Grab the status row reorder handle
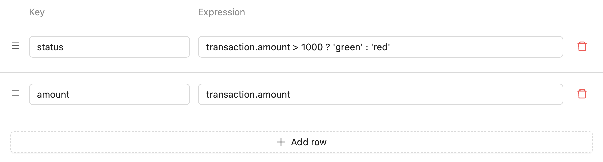This screenshot has width=603, height=162. tap(15, 46)
